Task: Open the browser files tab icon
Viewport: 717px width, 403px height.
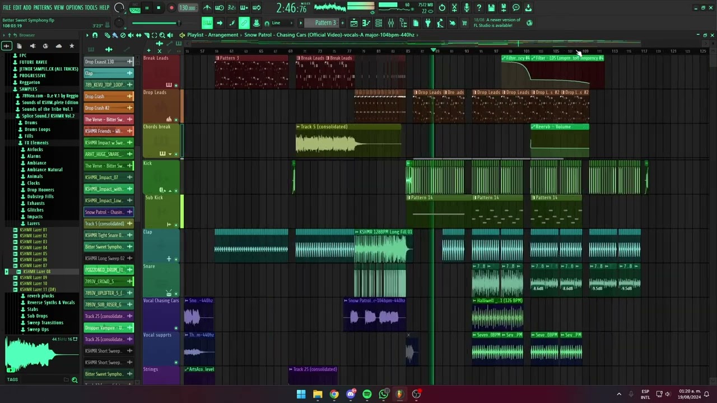Action: (x=19, y=46)
